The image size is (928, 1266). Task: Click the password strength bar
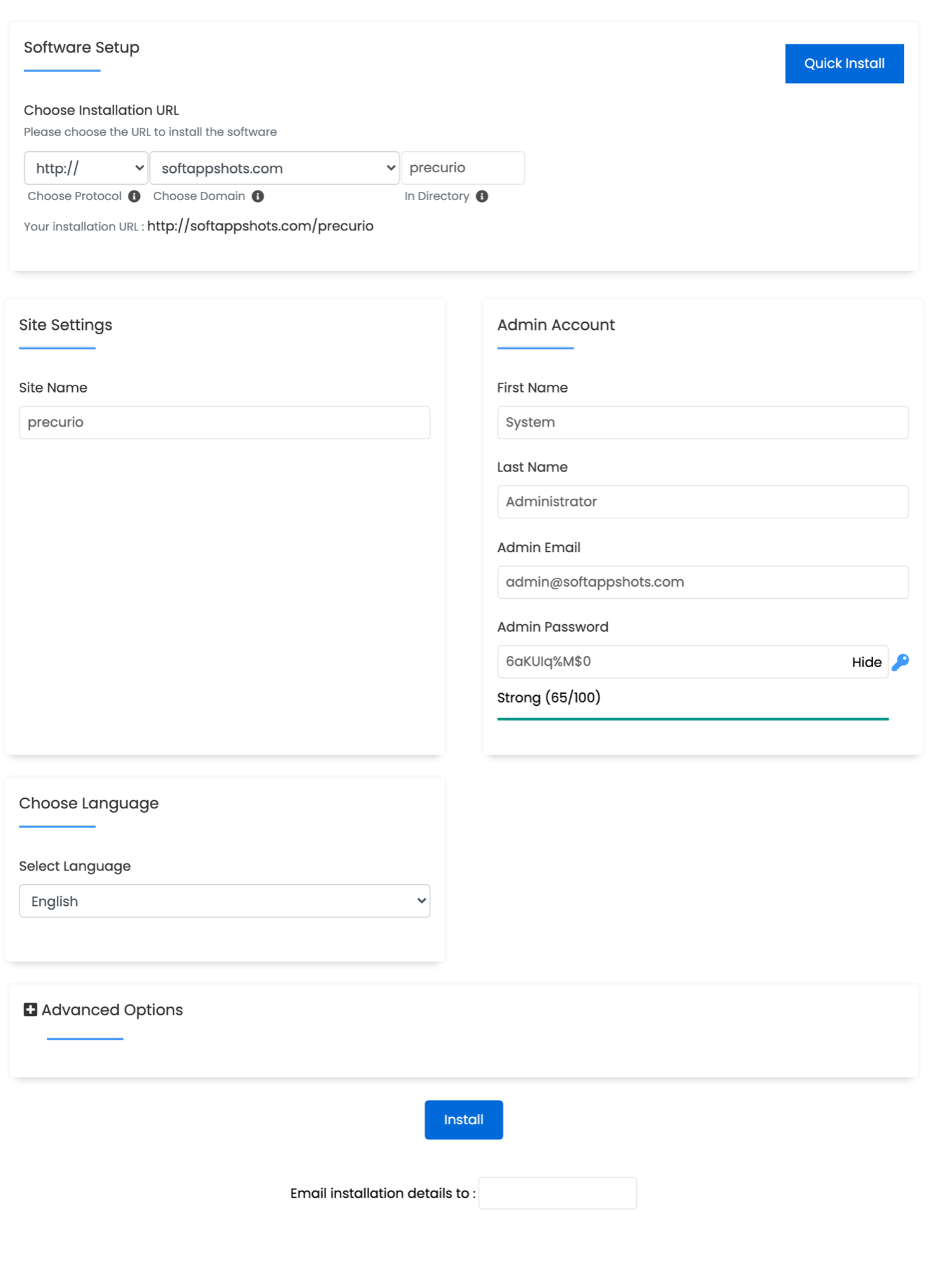(x=693, y=719)
